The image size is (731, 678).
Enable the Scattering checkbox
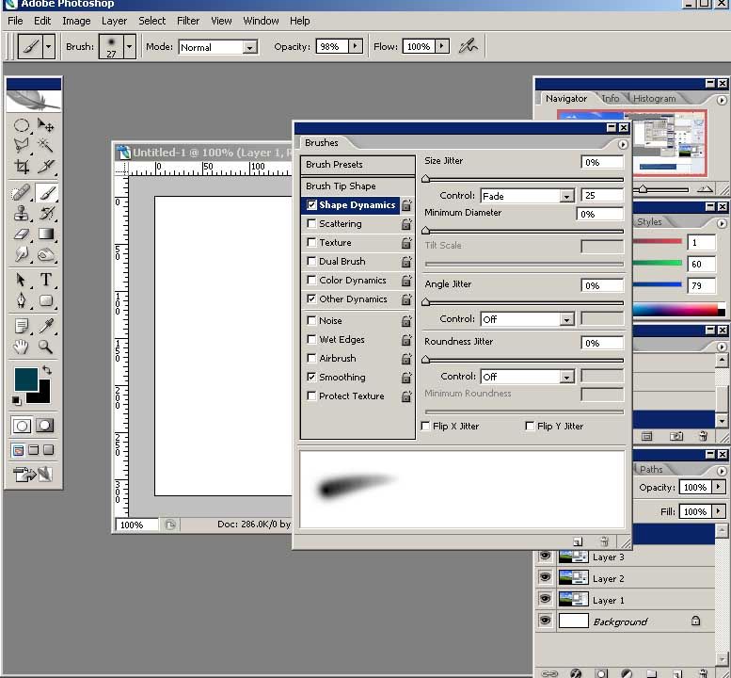(311, 224)
